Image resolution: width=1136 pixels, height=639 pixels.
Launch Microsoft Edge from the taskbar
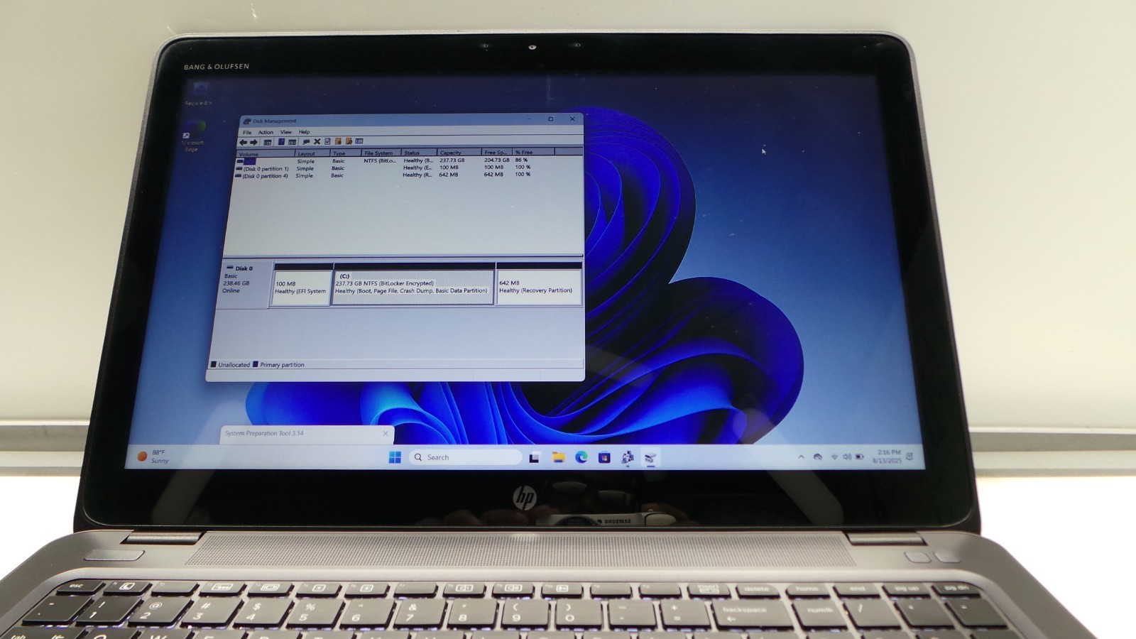tap(581, 457)
